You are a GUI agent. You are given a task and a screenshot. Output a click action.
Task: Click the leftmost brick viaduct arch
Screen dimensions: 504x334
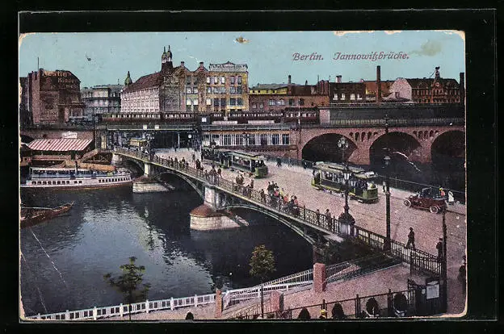tap(328, 148)
